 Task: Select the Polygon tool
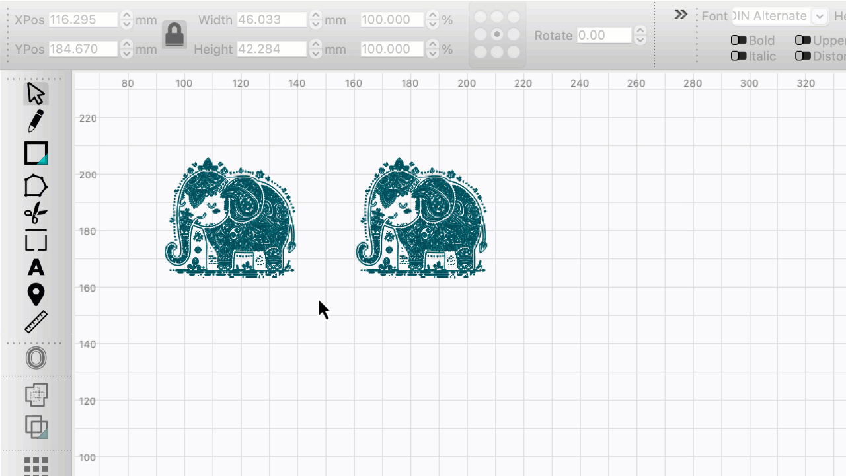[x=36, y=186]
